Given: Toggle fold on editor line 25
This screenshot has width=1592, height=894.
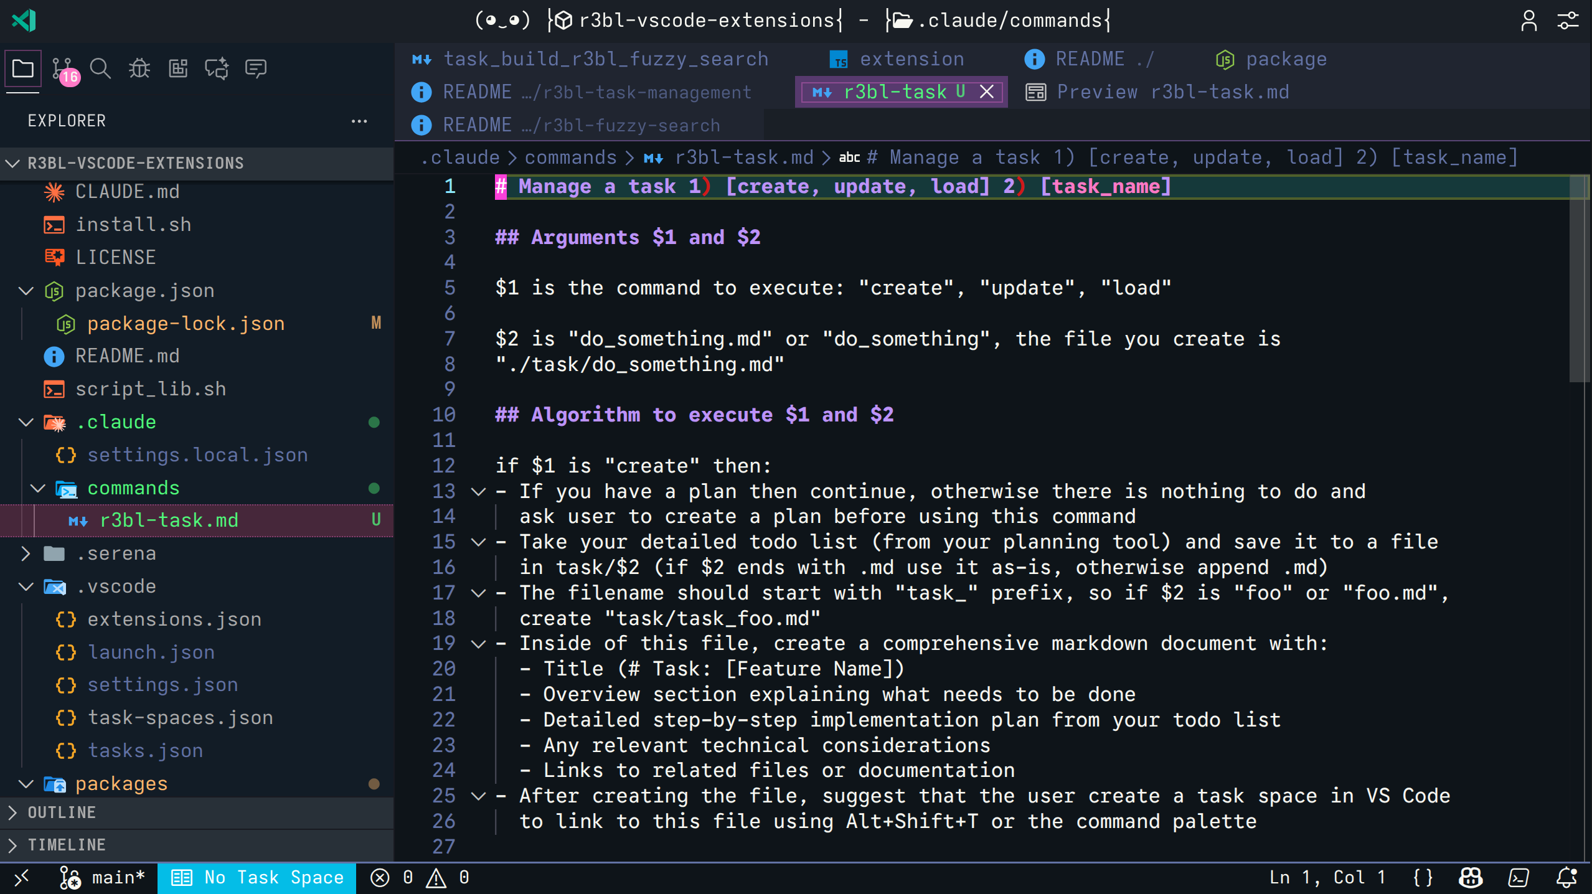Looking at the screenshot, I should 478,796.
